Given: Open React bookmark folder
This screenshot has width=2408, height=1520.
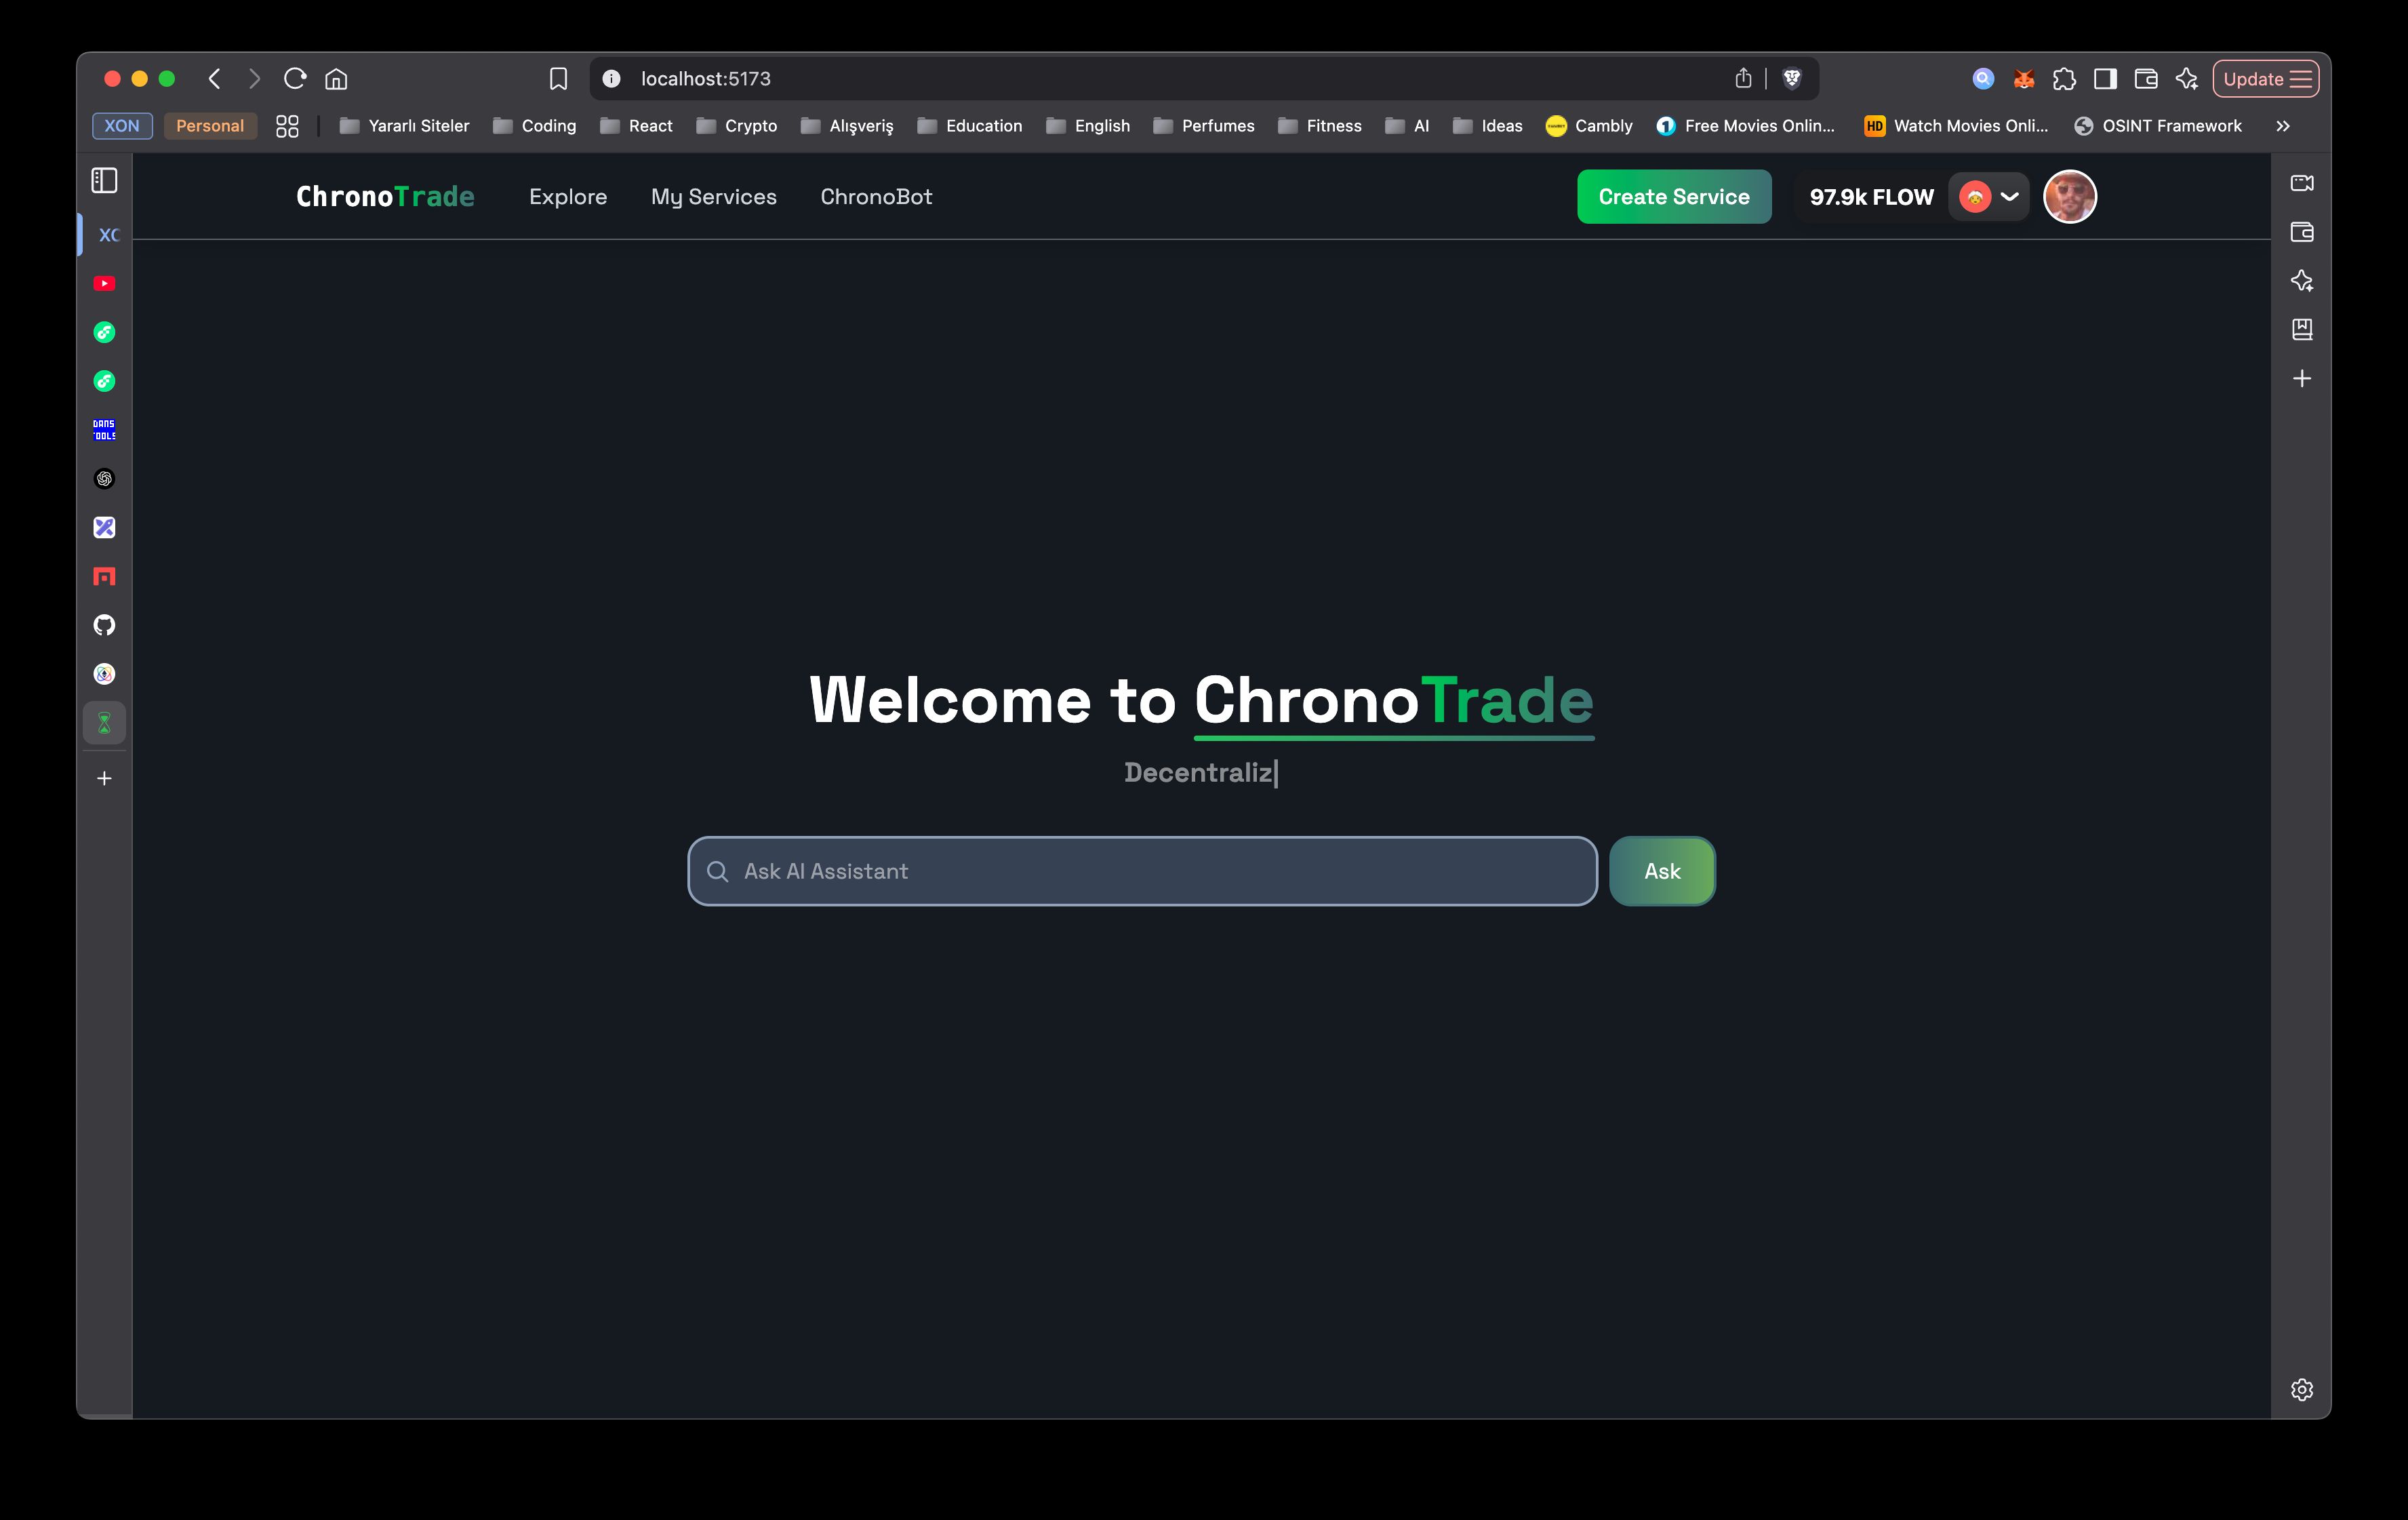Looking at the screenshot, I should [x=636, y=126].
